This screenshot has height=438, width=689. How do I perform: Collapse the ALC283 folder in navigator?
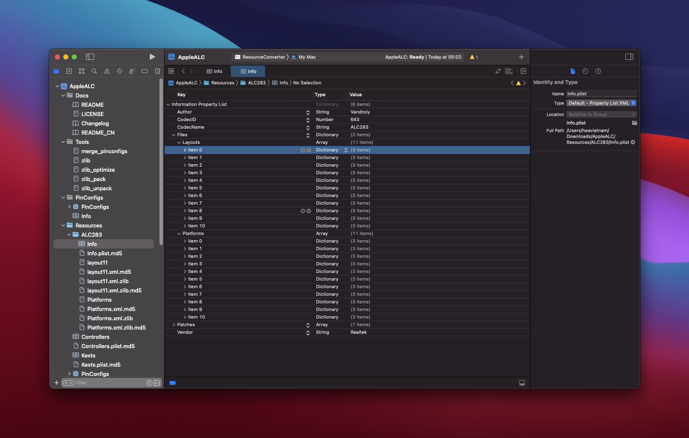(x=69, y=235)
